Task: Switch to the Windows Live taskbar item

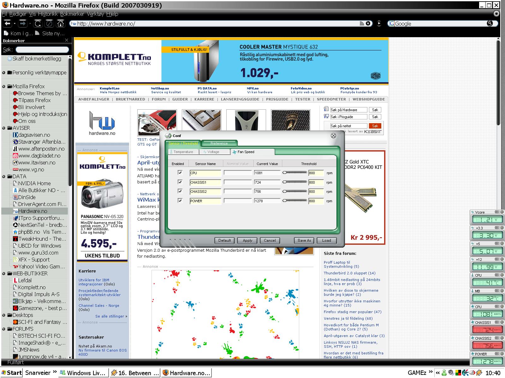Action: [x=83, y=373]
